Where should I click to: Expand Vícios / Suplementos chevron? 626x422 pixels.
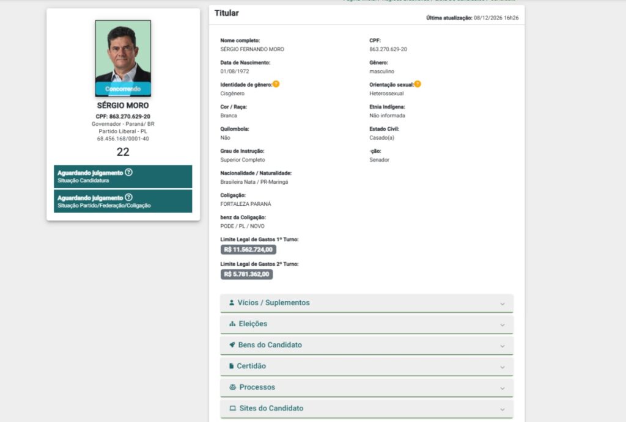(503, 304)
